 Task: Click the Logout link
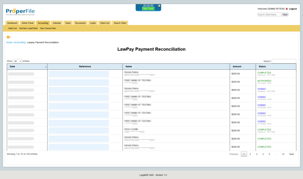point(293,9)
